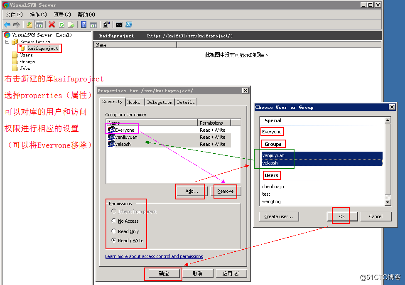Select Everyone row in permissions list

pyautogui.click(x=169, y=130)
